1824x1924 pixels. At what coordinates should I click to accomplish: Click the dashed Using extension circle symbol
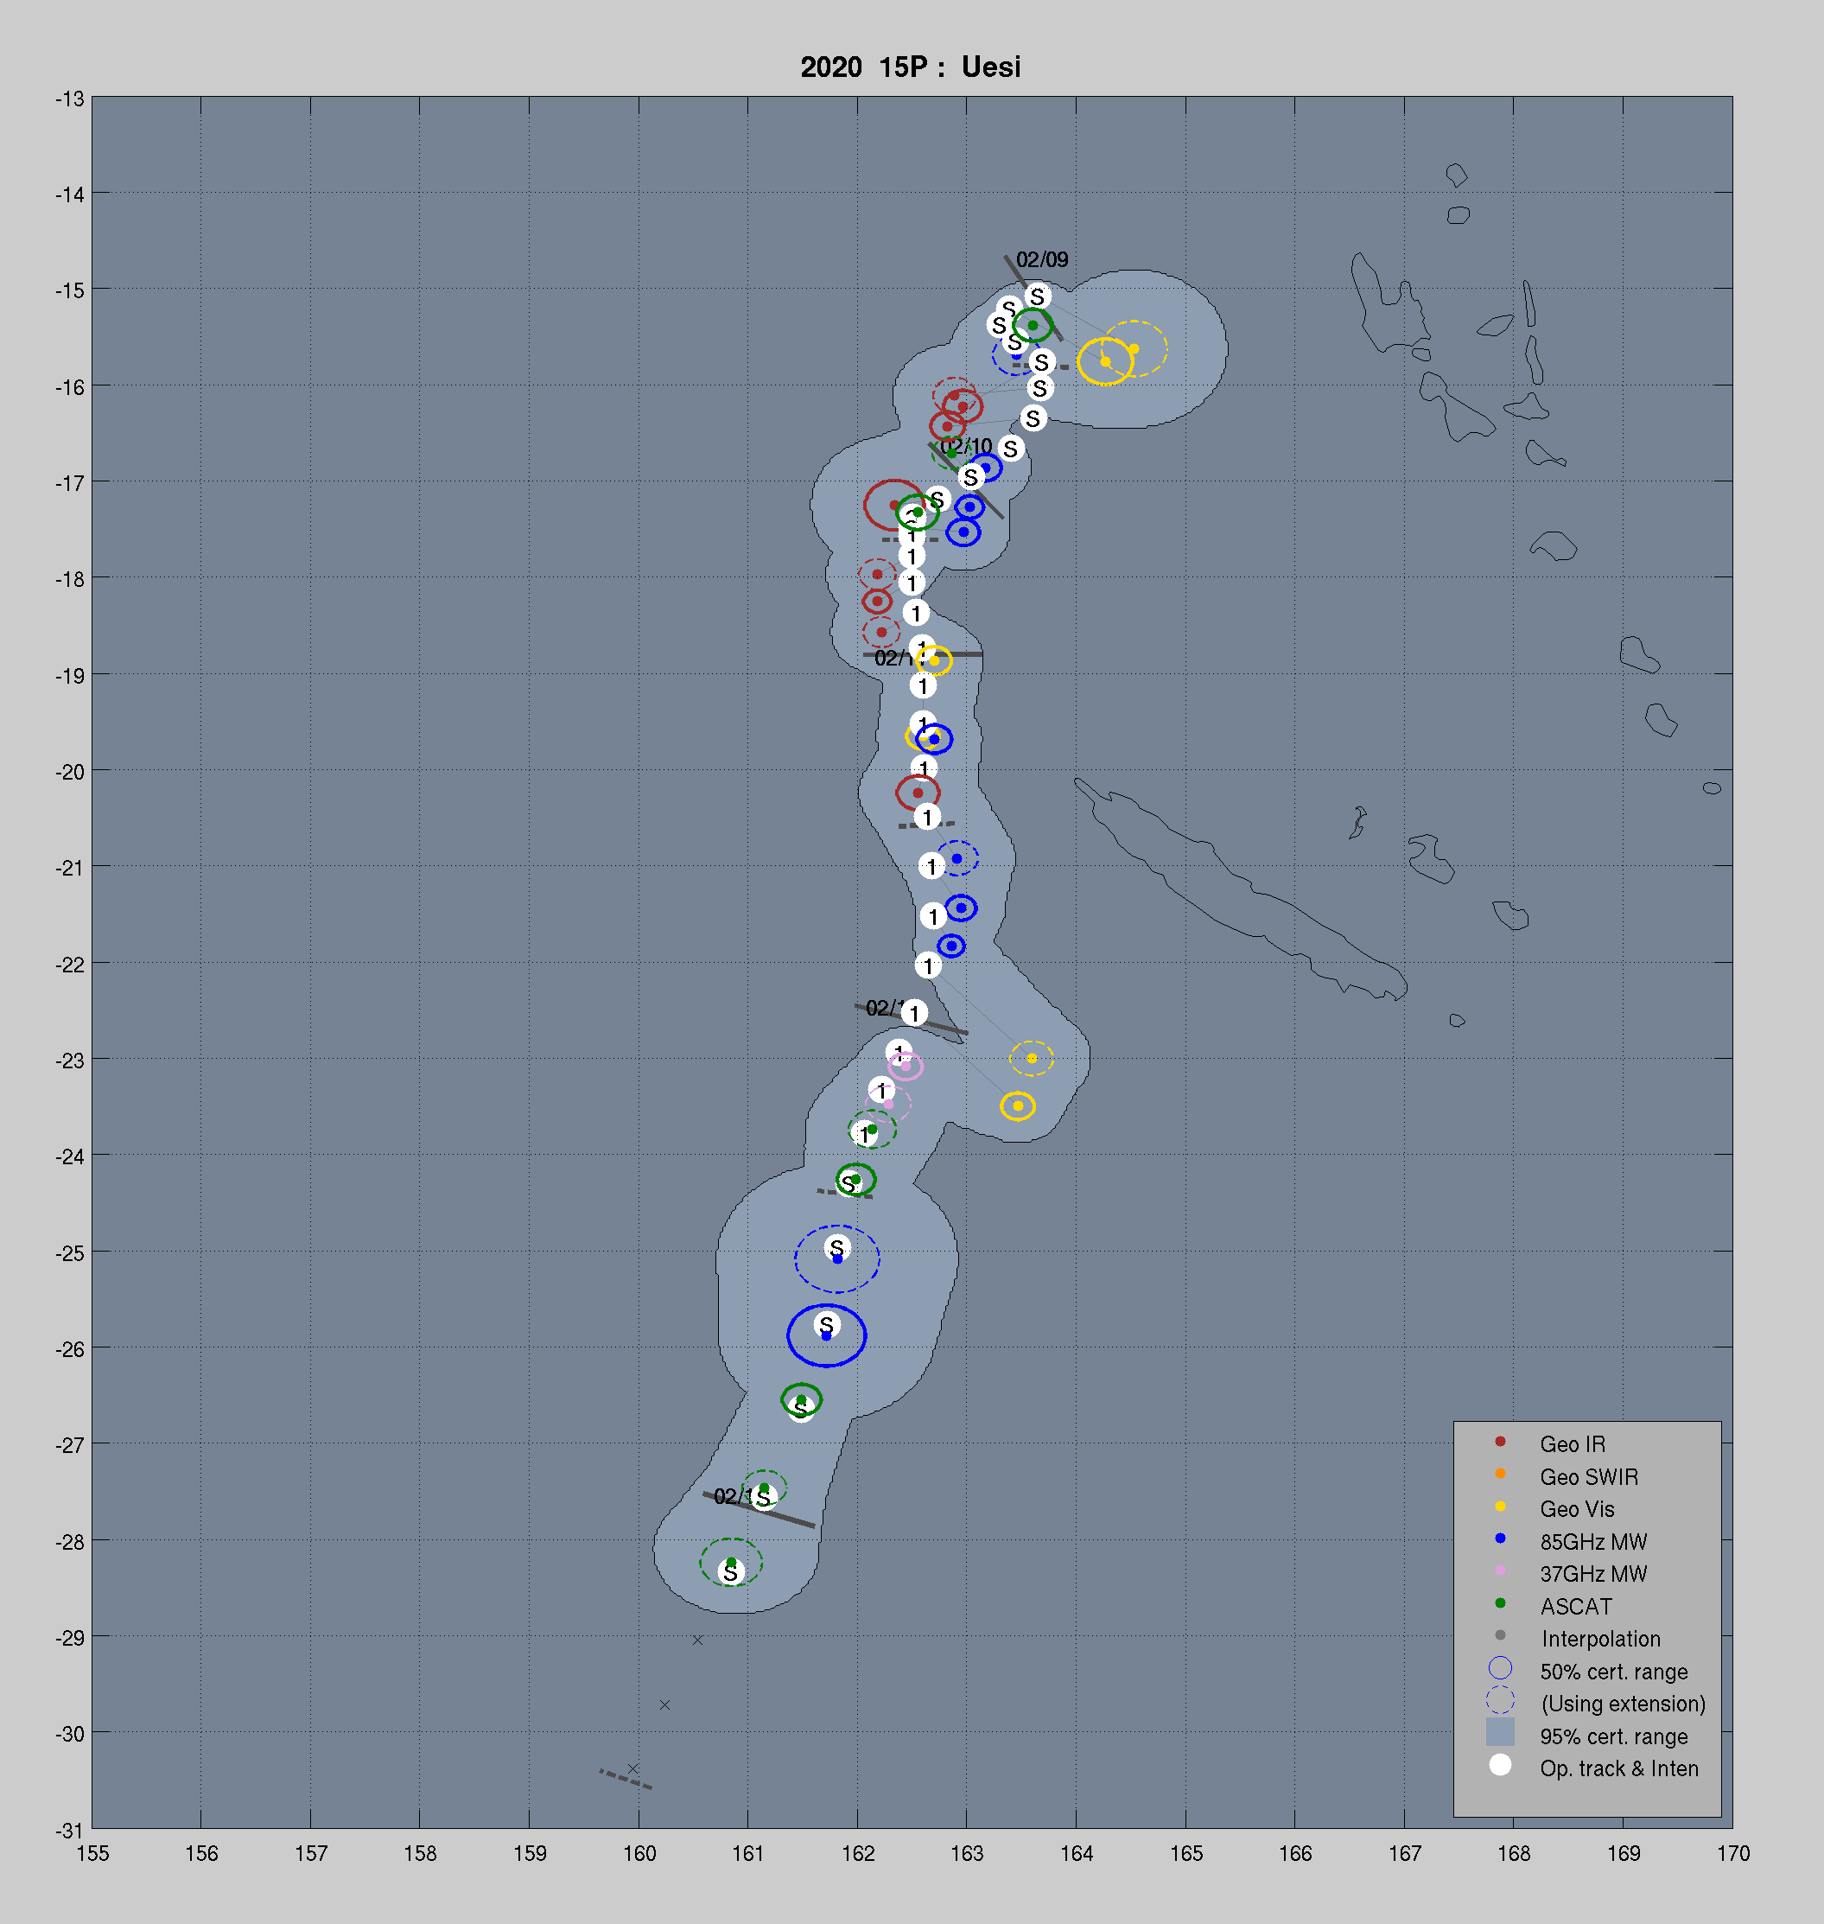coord(1500,1700)
